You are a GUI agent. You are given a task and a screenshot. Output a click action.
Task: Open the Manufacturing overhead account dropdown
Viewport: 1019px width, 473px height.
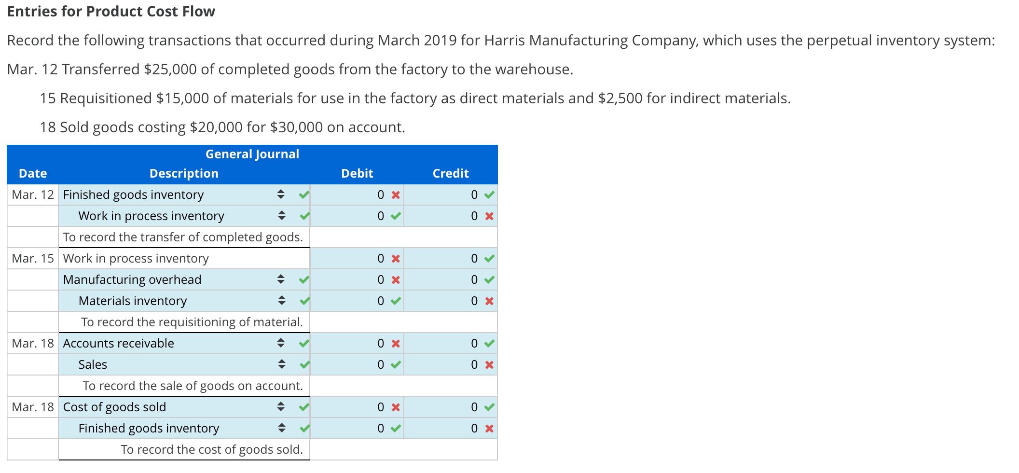click(280, 279)
